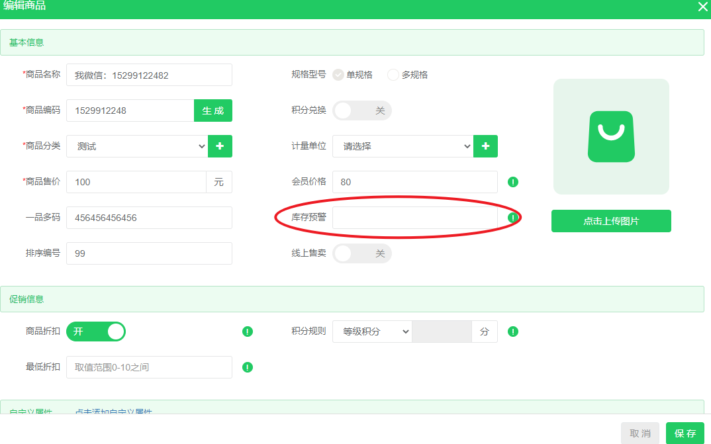This screenshot has height=444, width=711.
Task: Click the info icon next to 积分规则
Action: pyautogui.click(x=512, y=332)
